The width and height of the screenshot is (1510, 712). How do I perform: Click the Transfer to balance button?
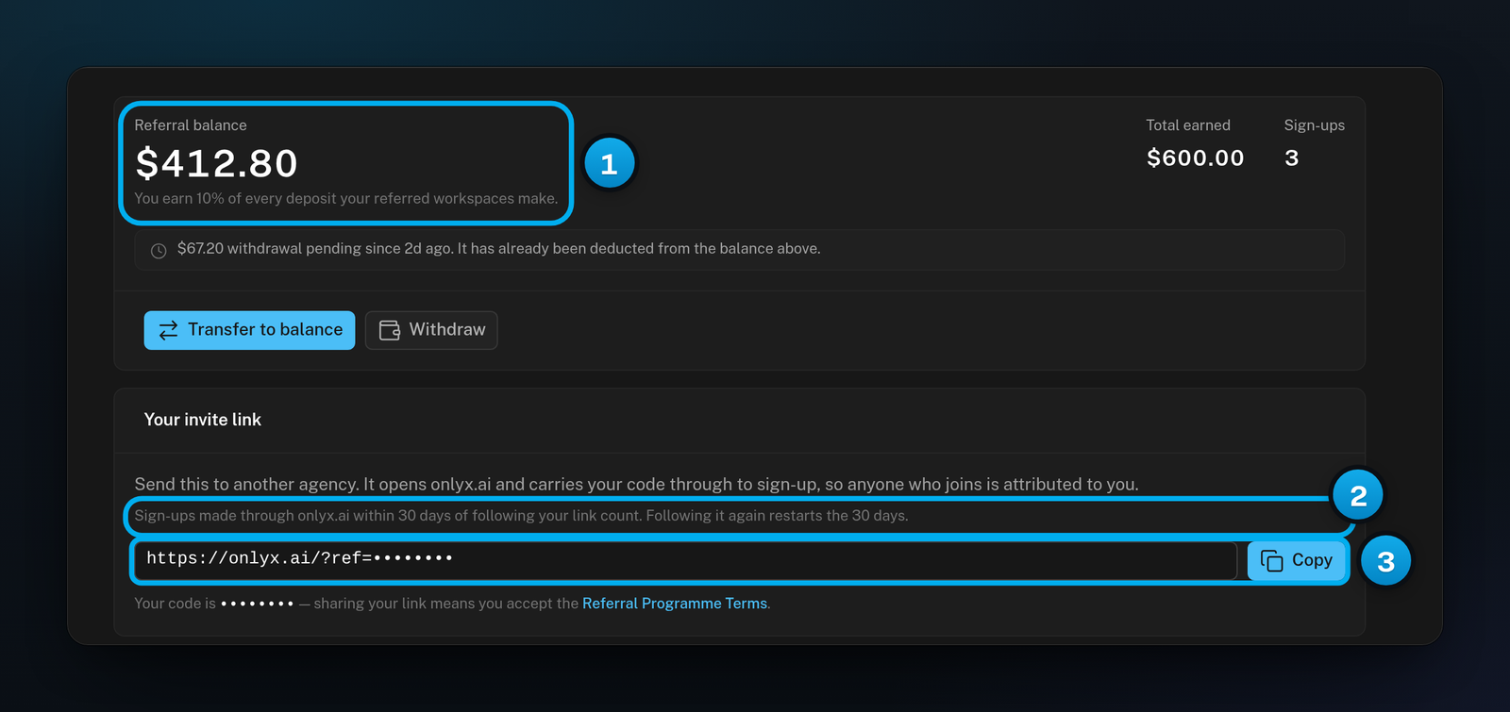(249, 330)
